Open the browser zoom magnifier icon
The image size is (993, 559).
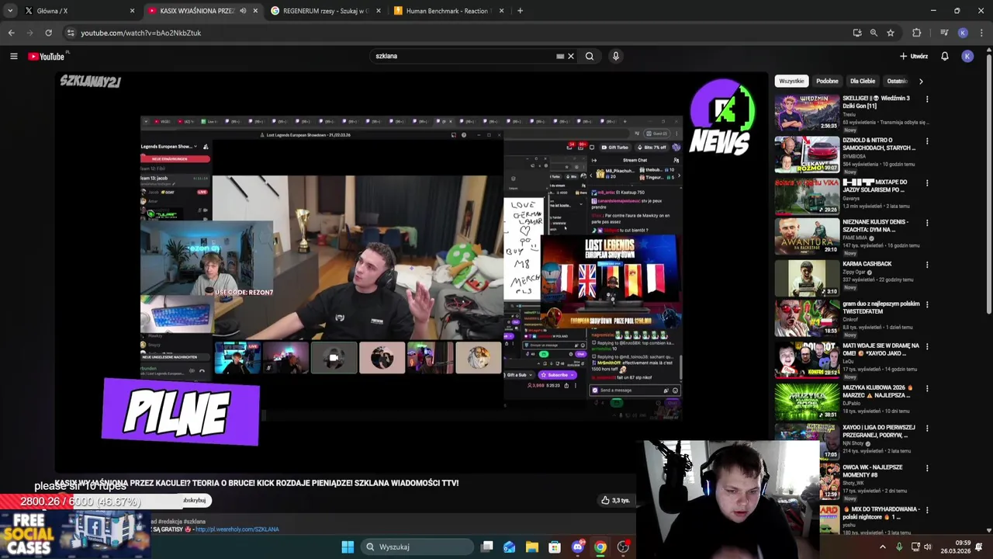pos(874,33)
